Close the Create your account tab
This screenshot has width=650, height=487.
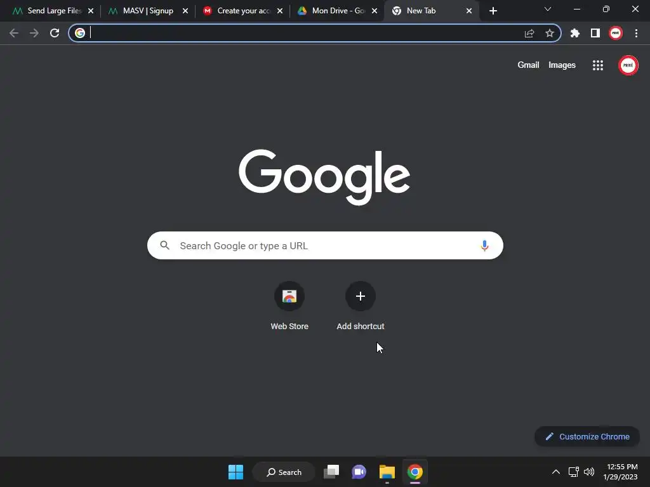click(x=280, y=11)
